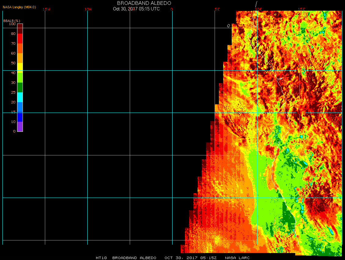345x260 pixels.
Task: Click the legend's 100 value label
Action: tap(12, 24)
